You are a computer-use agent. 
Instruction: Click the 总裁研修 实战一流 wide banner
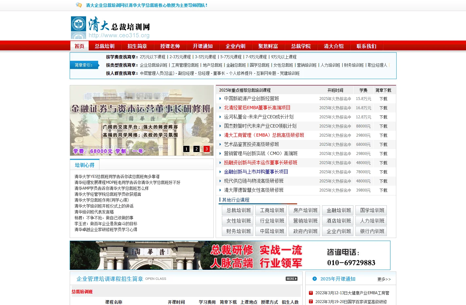tap(230, 255)
